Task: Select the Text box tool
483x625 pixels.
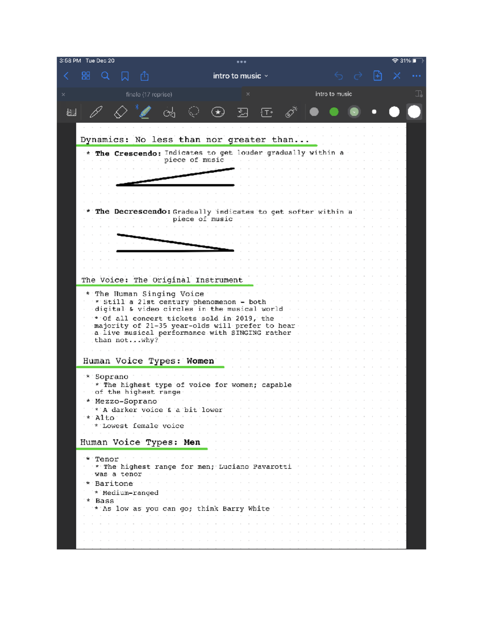Action: (266, 112)
